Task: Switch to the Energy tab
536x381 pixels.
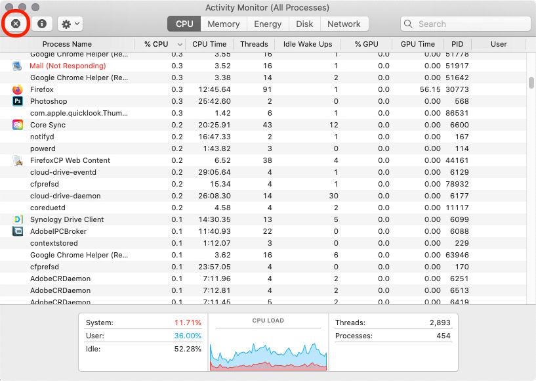Action: tap(268, 24)
